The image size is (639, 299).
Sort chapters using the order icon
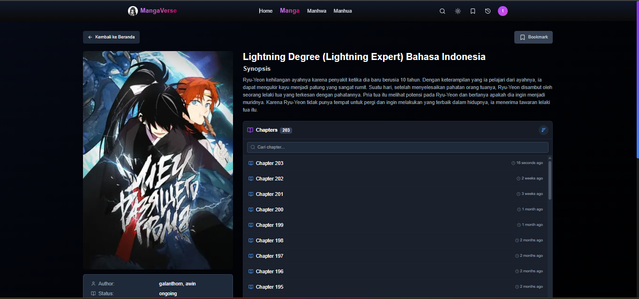click(543, 130)
